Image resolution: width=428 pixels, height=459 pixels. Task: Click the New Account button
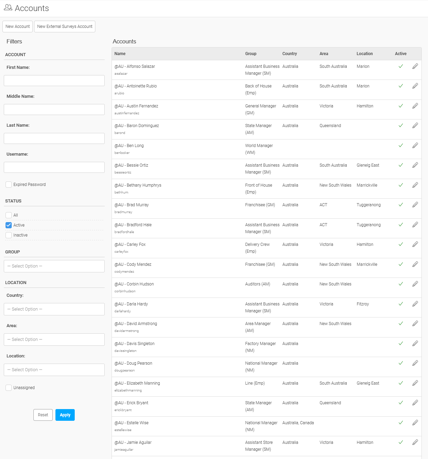coord(18,27)
